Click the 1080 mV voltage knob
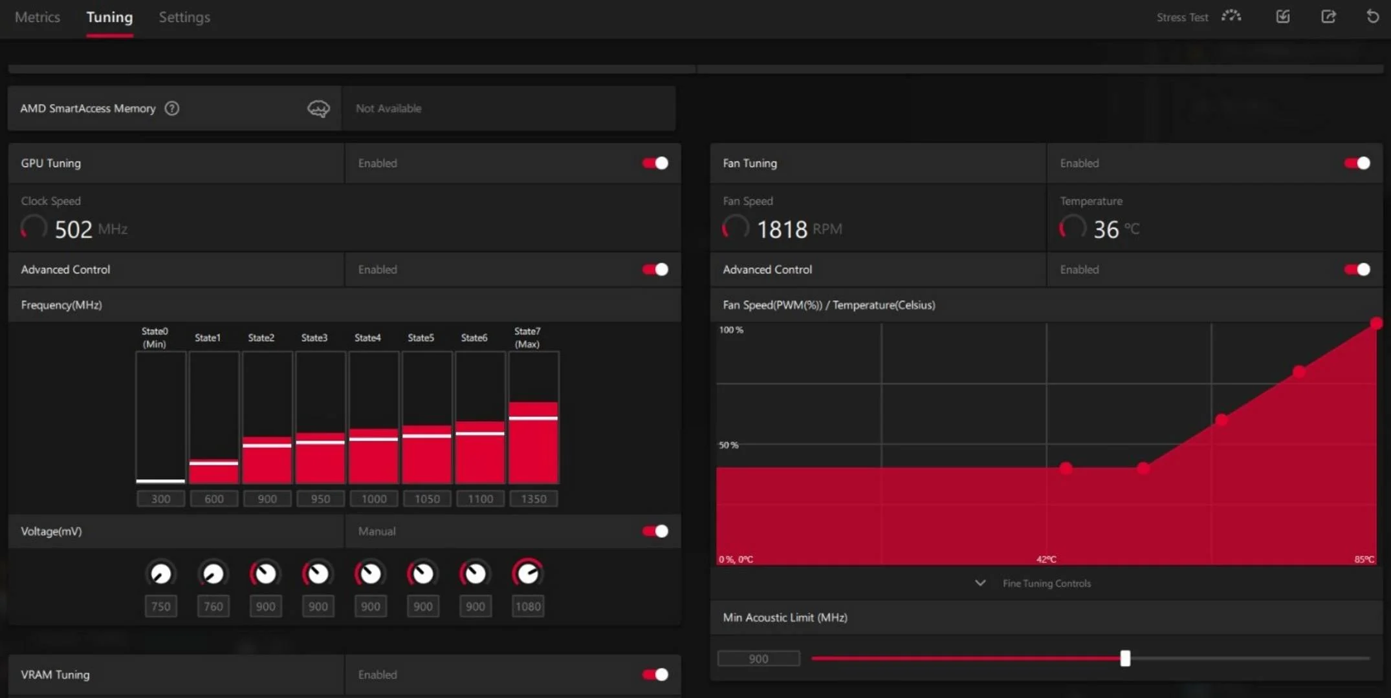 (x=528, y=573)
